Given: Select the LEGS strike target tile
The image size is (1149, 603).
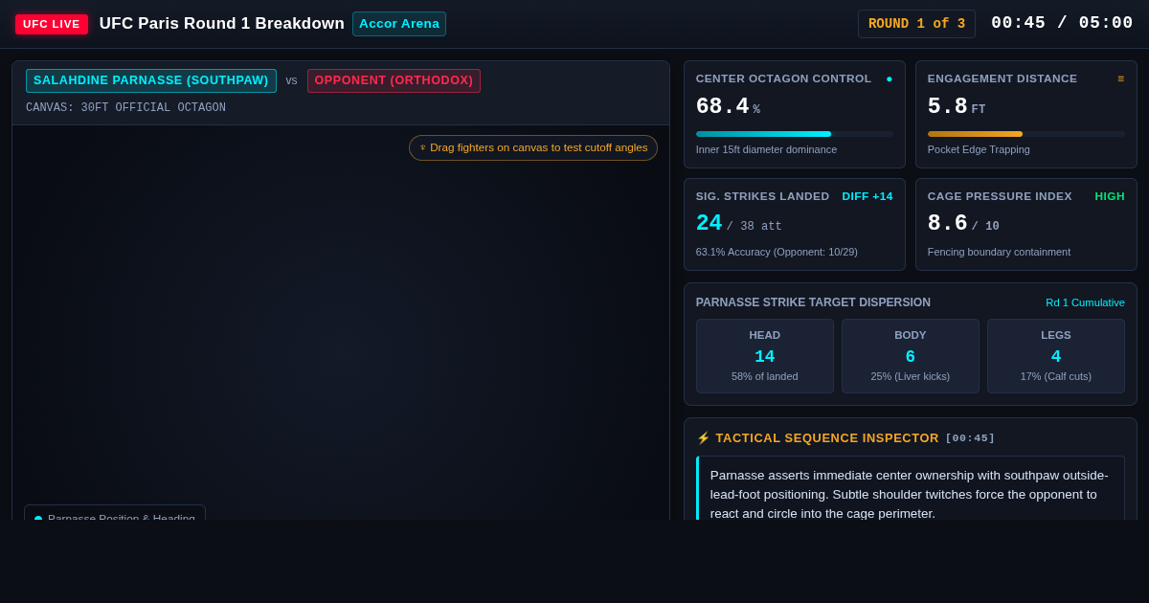Looking at the screenshot, I should (x=1056, y=356).
